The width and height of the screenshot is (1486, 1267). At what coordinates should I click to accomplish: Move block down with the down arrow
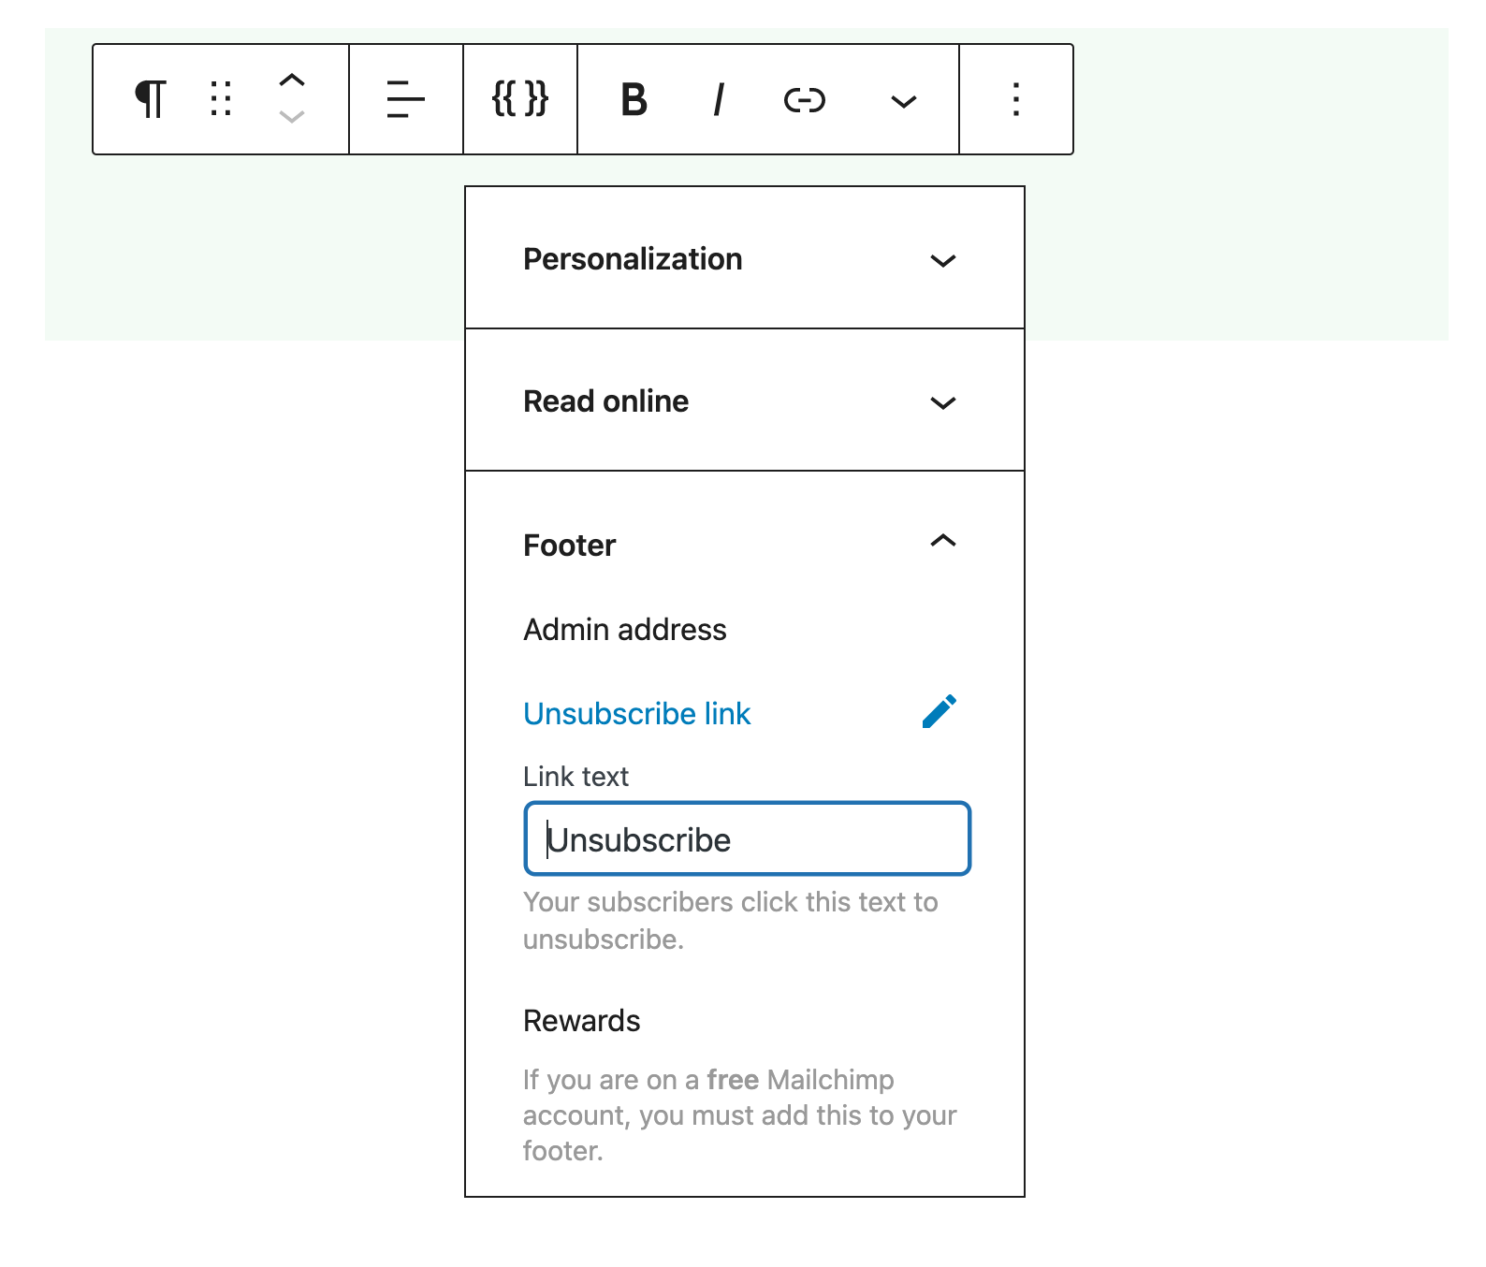click(292, 117)
